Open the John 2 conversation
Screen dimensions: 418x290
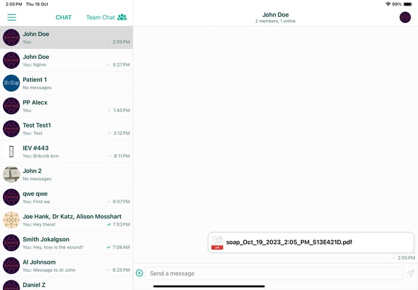pos(66,175)
